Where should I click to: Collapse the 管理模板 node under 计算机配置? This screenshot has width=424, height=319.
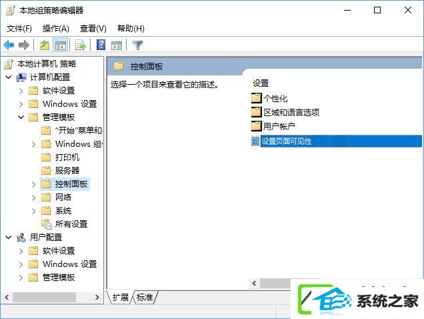click(21, 117)
